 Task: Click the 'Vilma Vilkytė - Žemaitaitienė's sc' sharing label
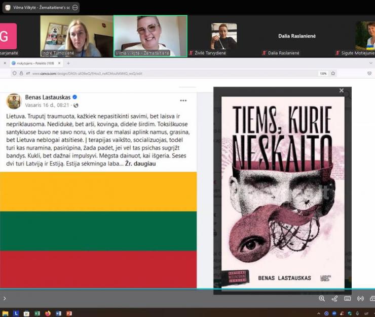click(42, 8)
